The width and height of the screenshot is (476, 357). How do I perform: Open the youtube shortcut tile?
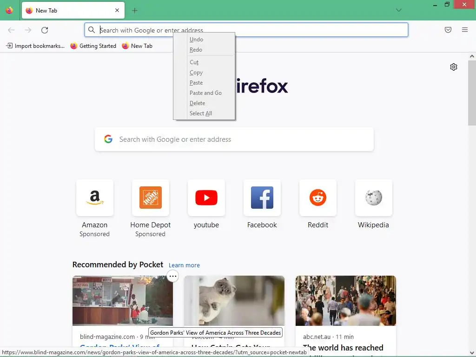tap(206, 198)
